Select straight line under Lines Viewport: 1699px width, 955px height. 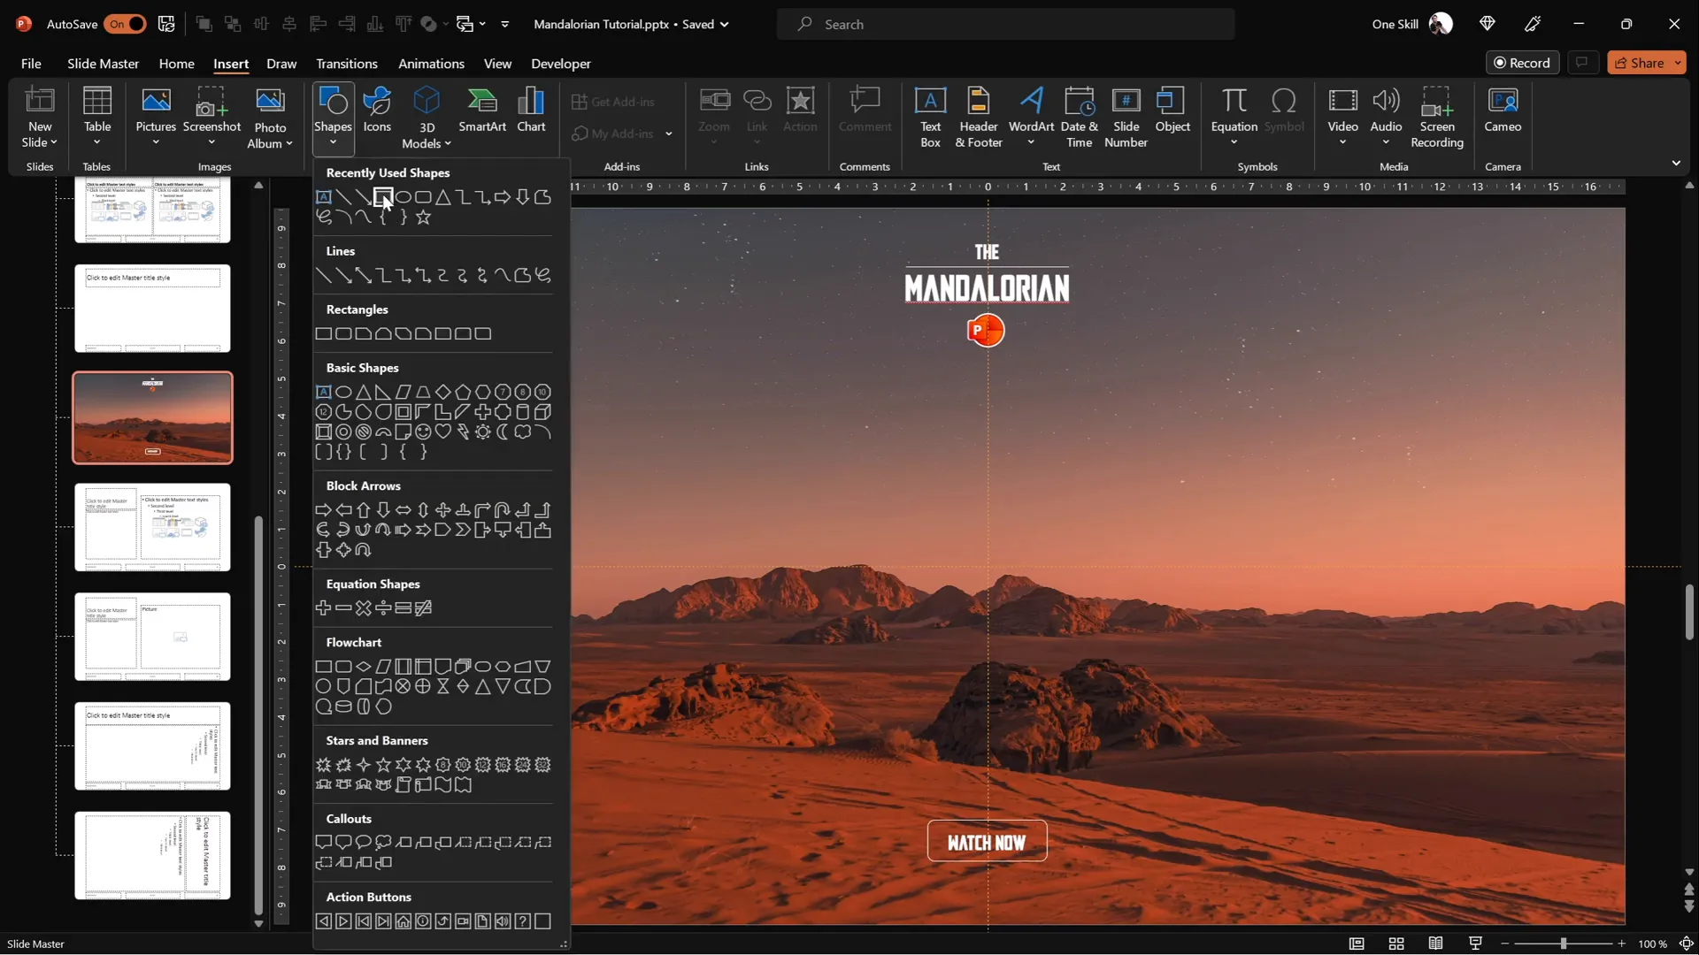click(x=323, y=276)
